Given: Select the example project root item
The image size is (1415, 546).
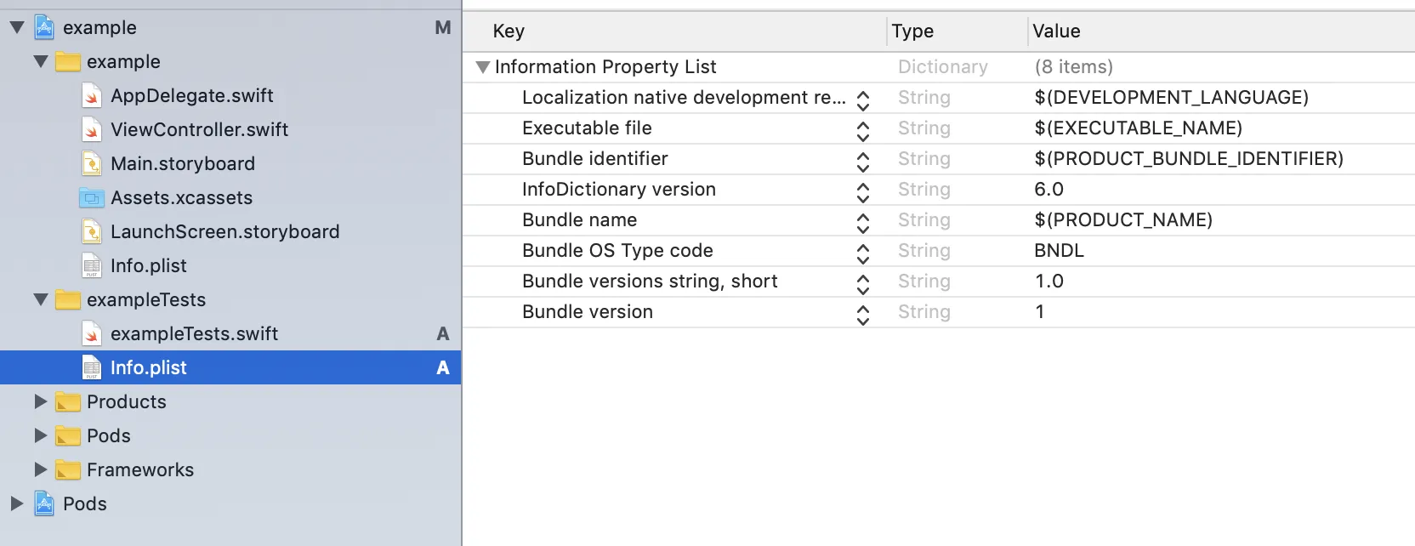Looking at the screenshot, I should 99,28.
